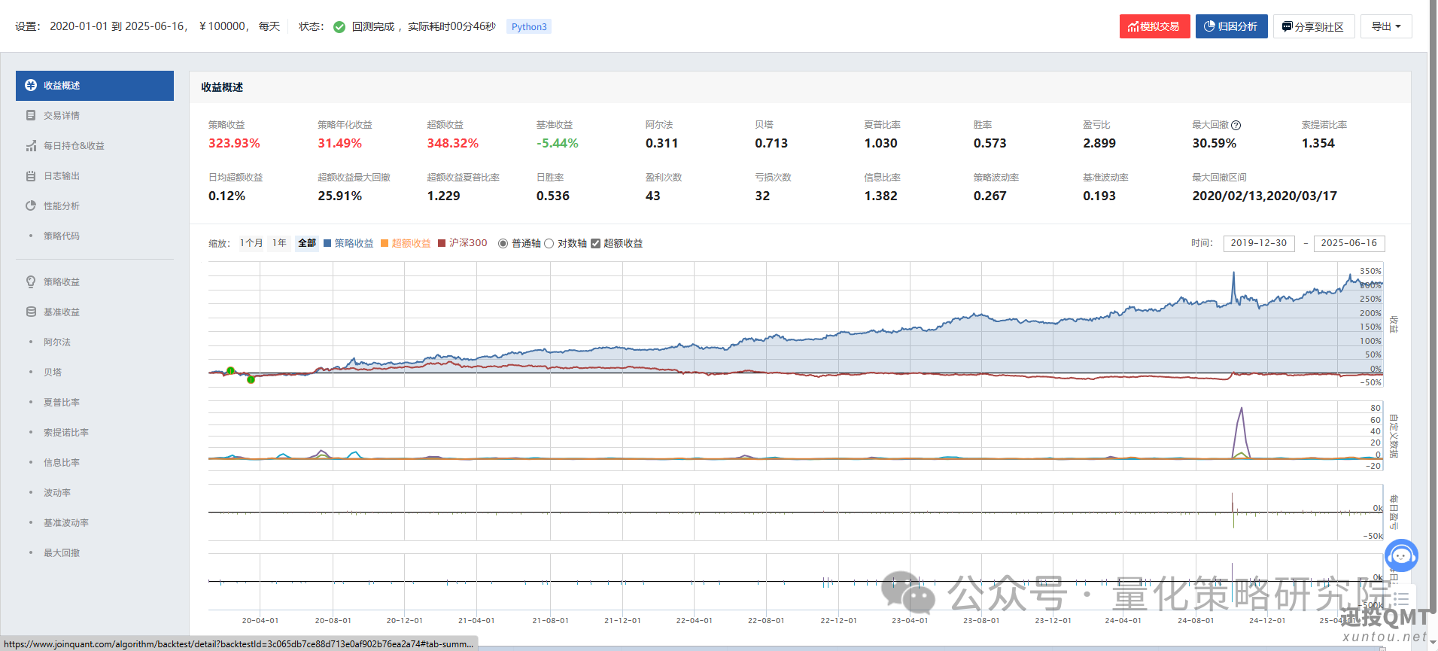
Task: Click the 策略波动率 value 0.267
Action: (990, 196)
